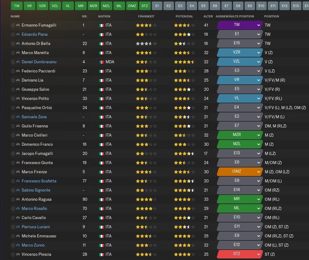This screenshot has height=260, width=309.
Task: Open player info icon beside Ermanno Fumagalli
Action: click(x=18, y=25)
